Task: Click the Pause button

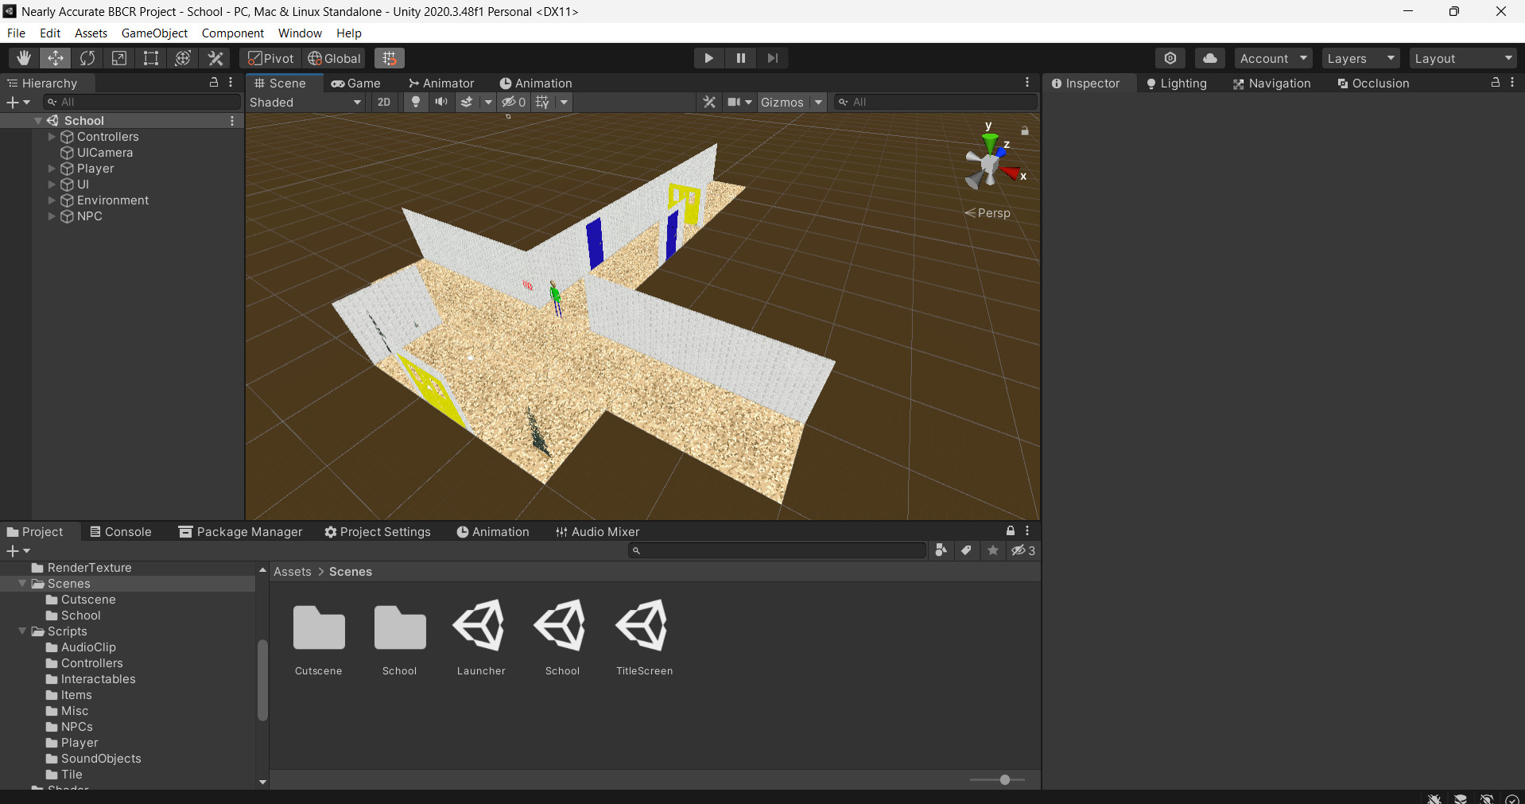Action: coord(741,58)
